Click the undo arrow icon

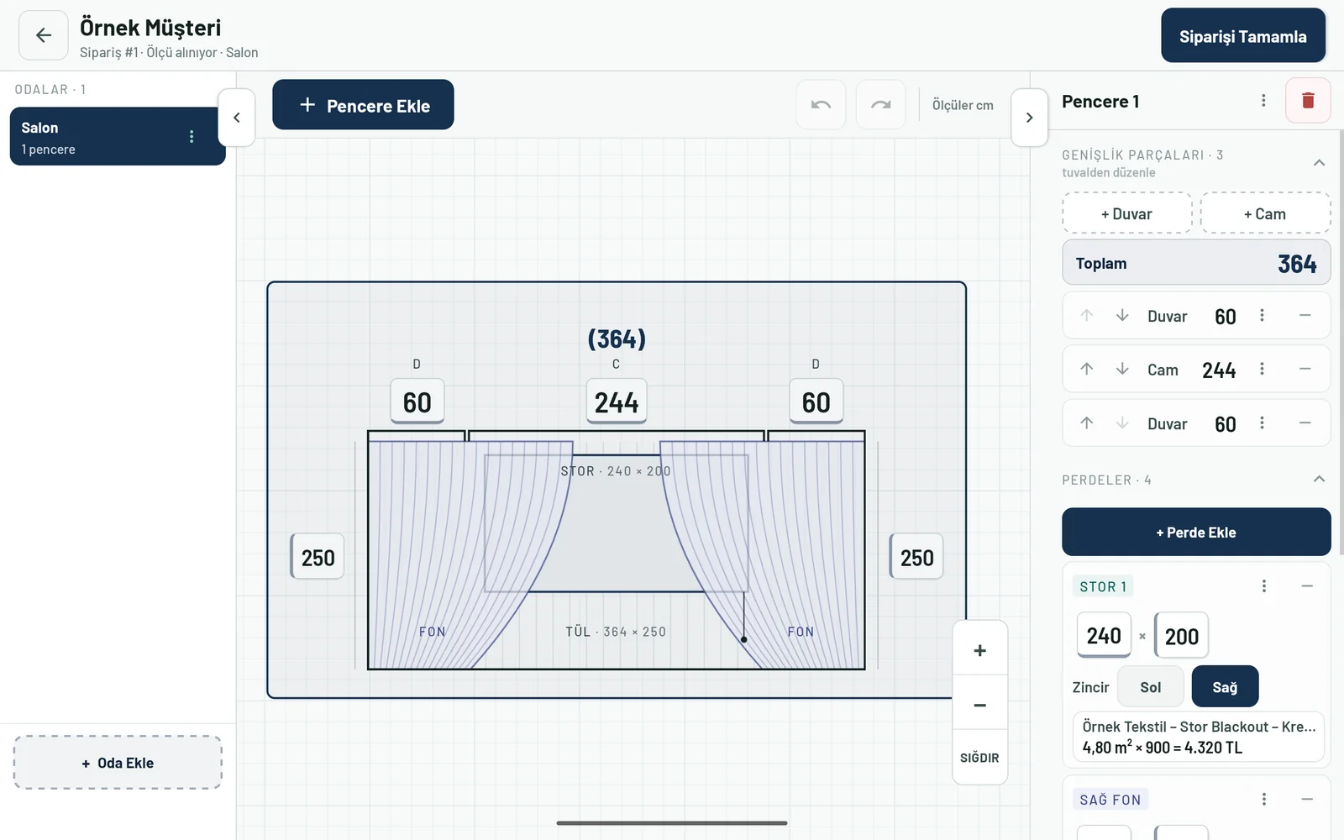point(821,105)
